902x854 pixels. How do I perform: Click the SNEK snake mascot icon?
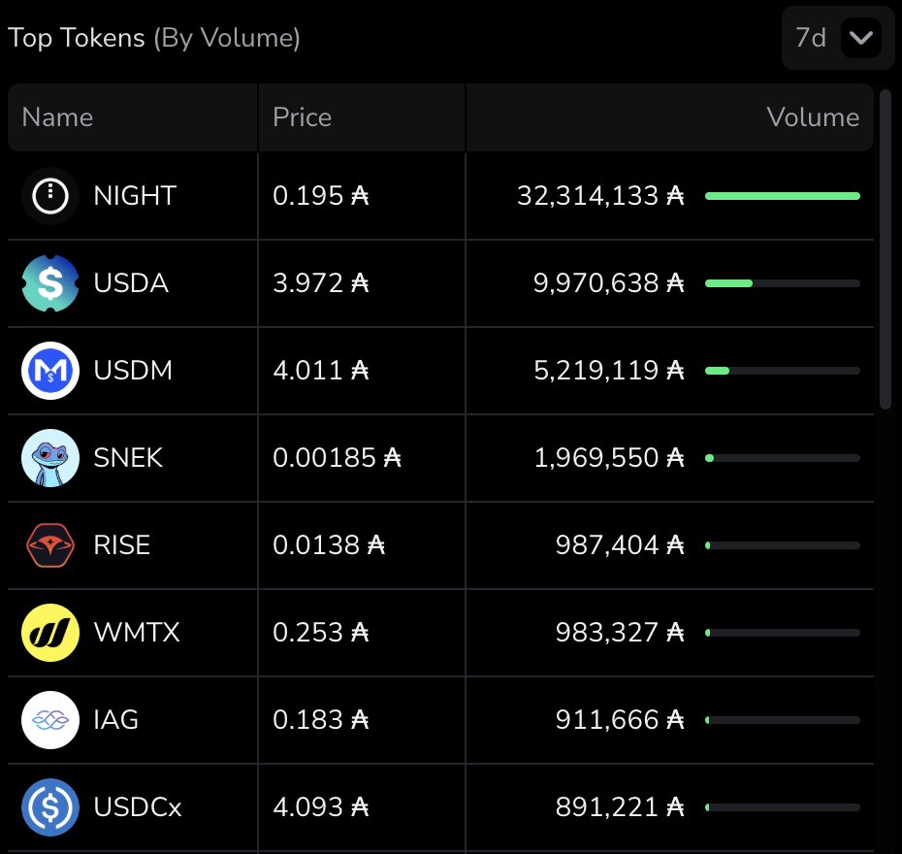tap(50, 458)
